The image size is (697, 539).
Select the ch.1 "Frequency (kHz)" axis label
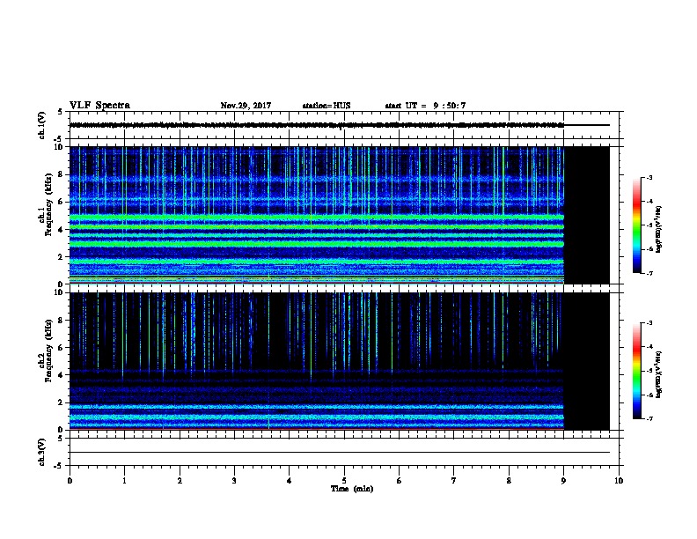[48, 205]
